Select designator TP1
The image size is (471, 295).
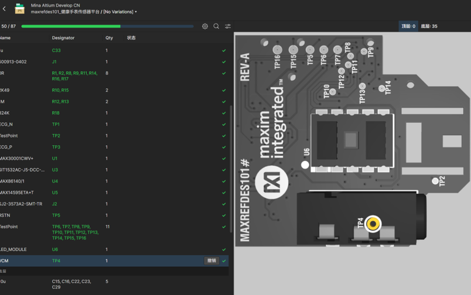point(56,124)
